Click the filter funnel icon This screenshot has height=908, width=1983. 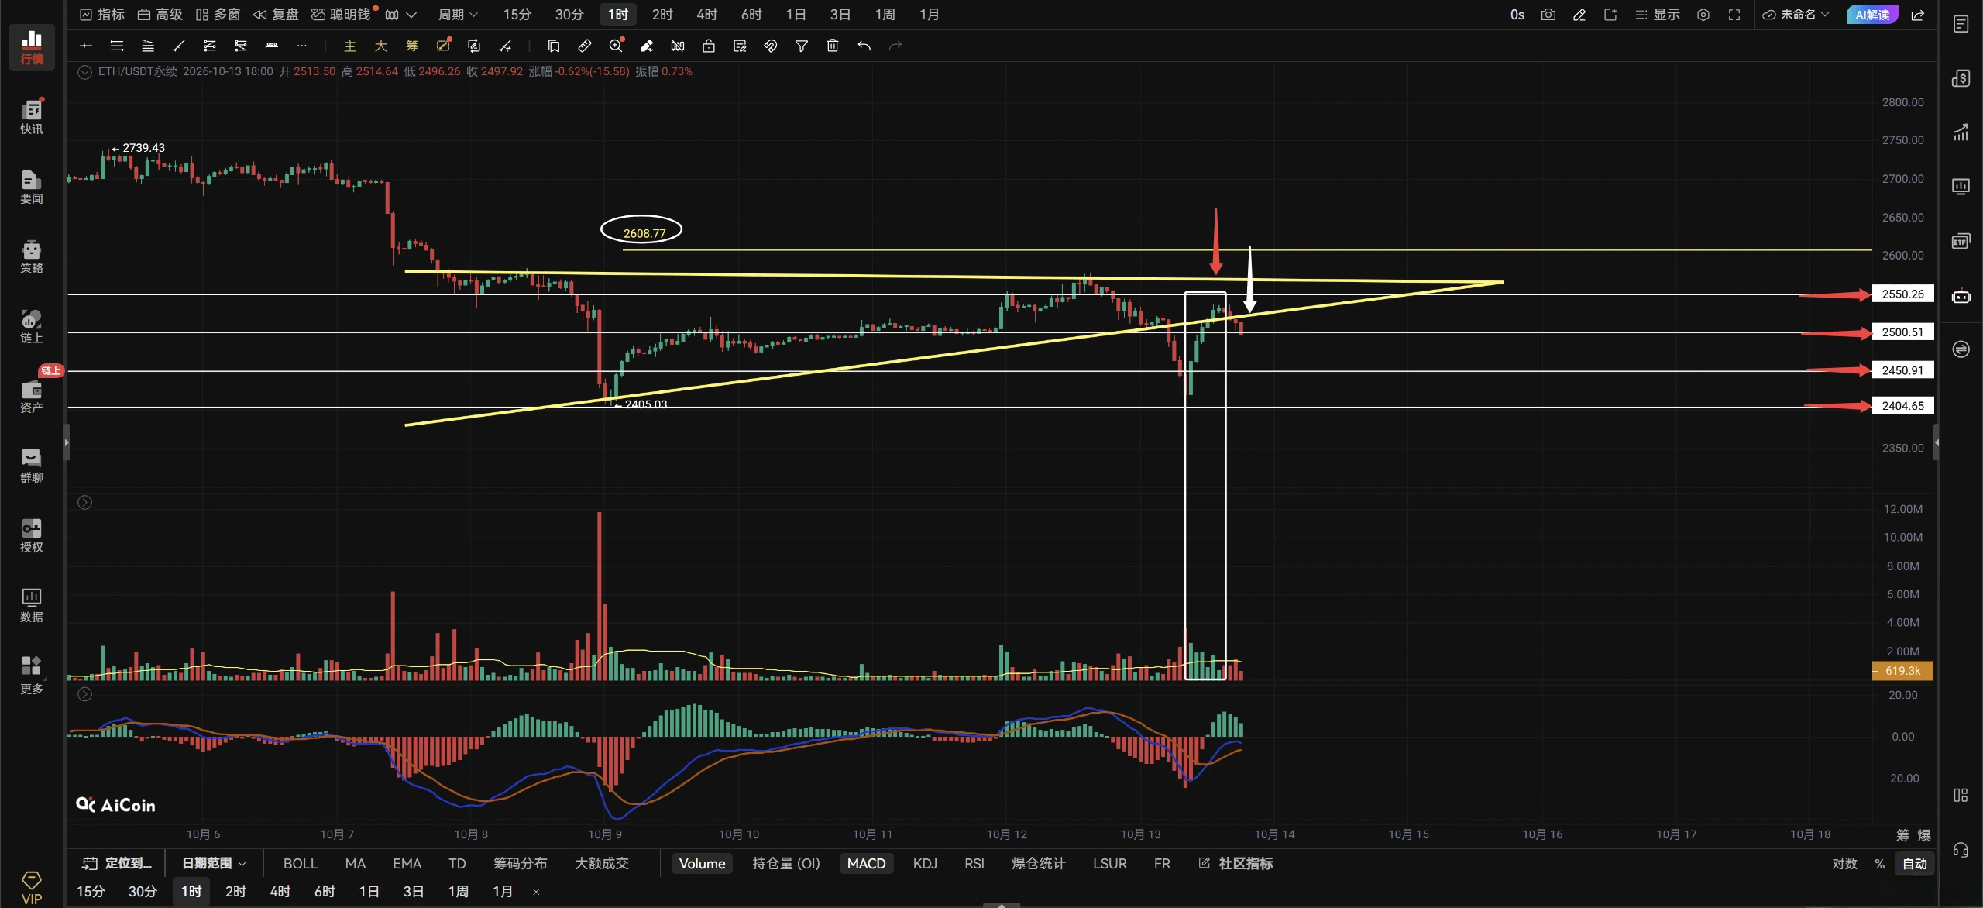coord(802,46)
